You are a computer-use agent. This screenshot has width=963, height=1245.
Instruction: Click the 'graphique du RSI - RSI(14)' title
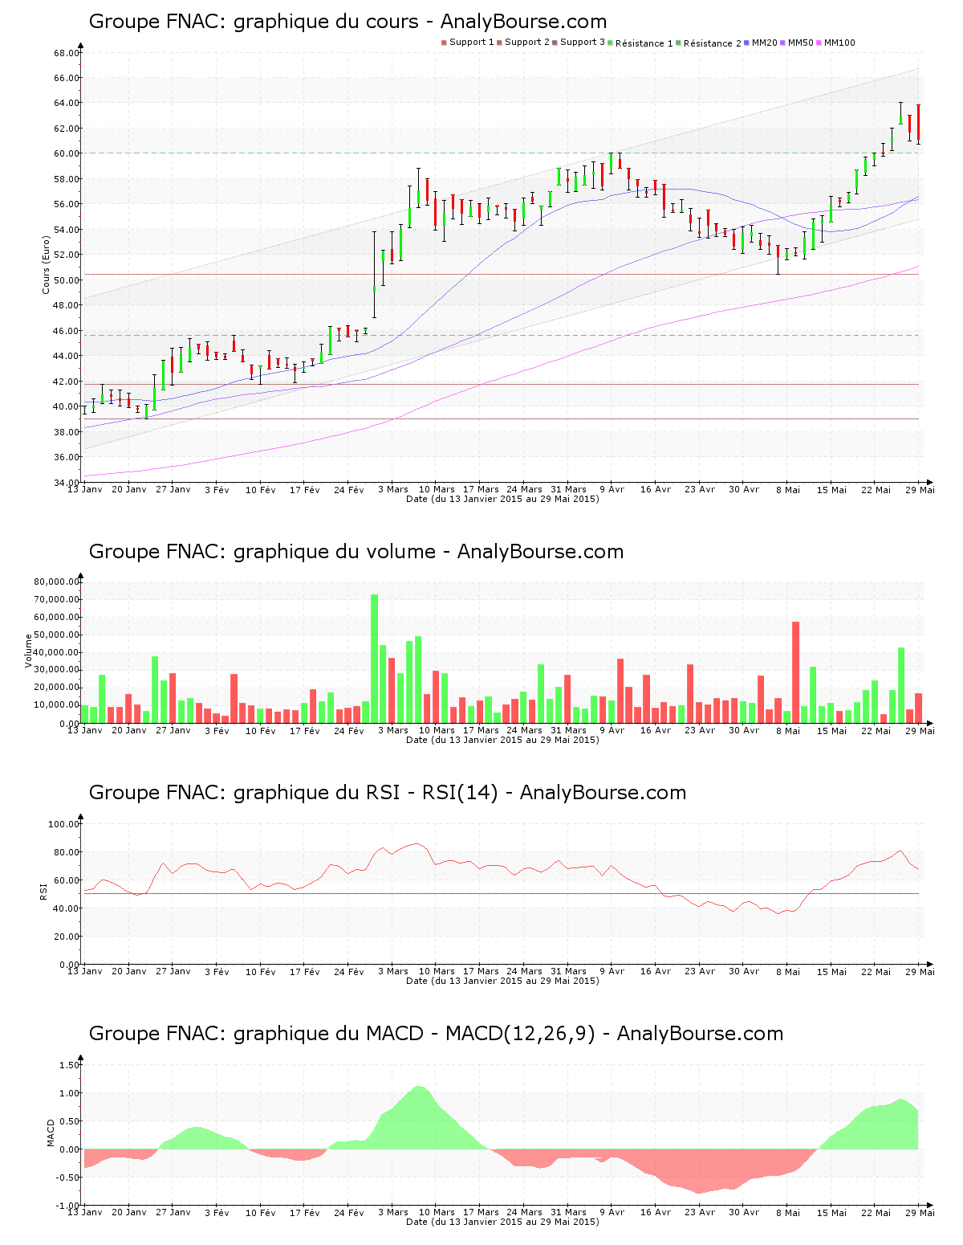(388, 793)
